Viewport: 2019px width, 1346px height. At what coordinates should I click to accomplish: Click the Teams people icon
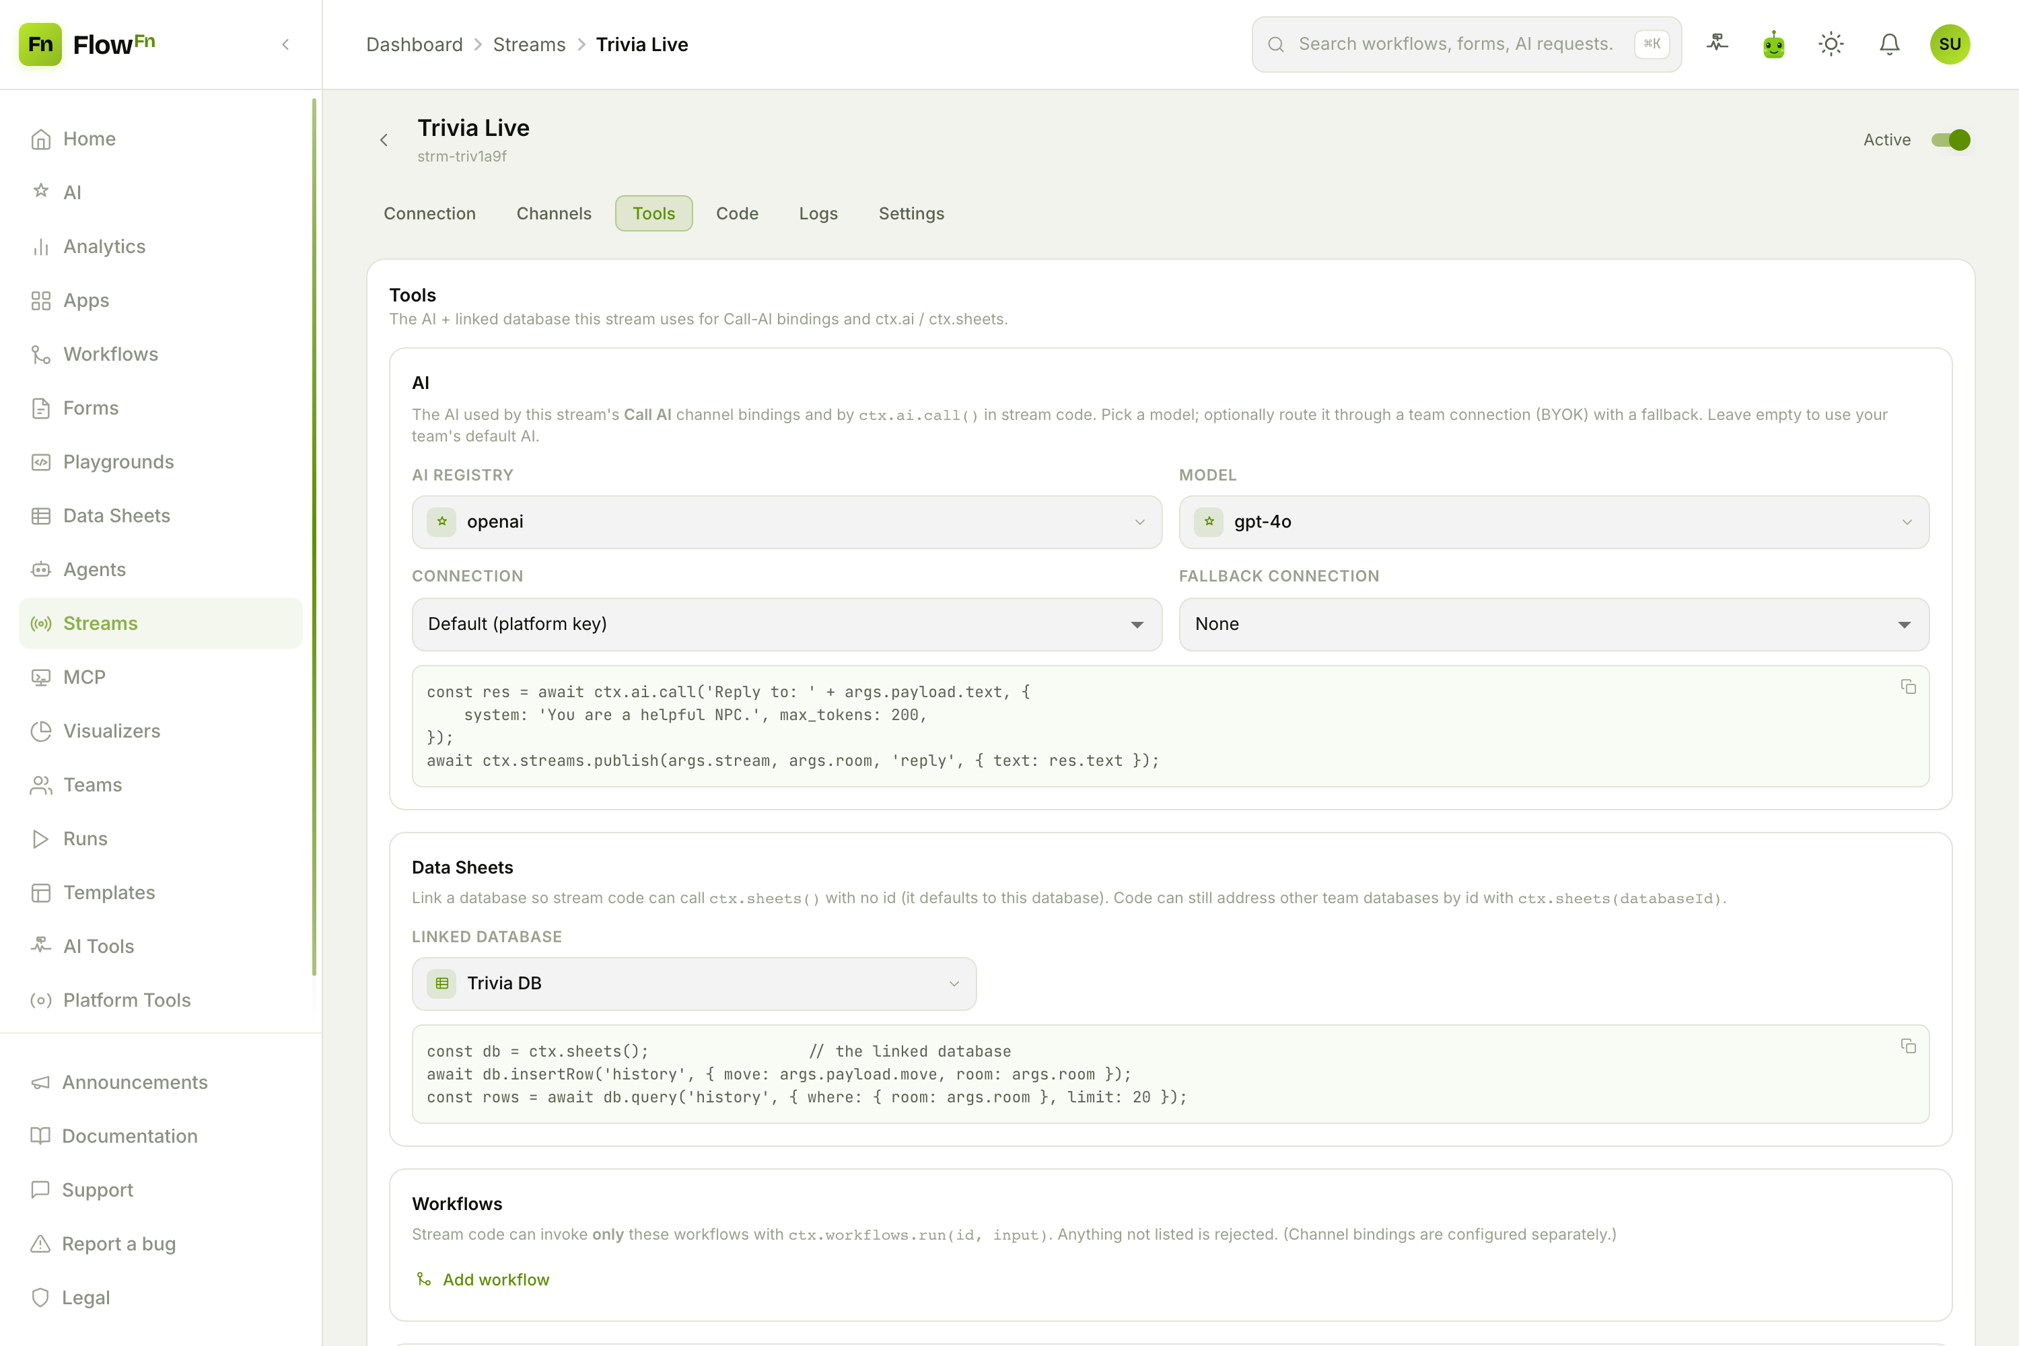40,785
